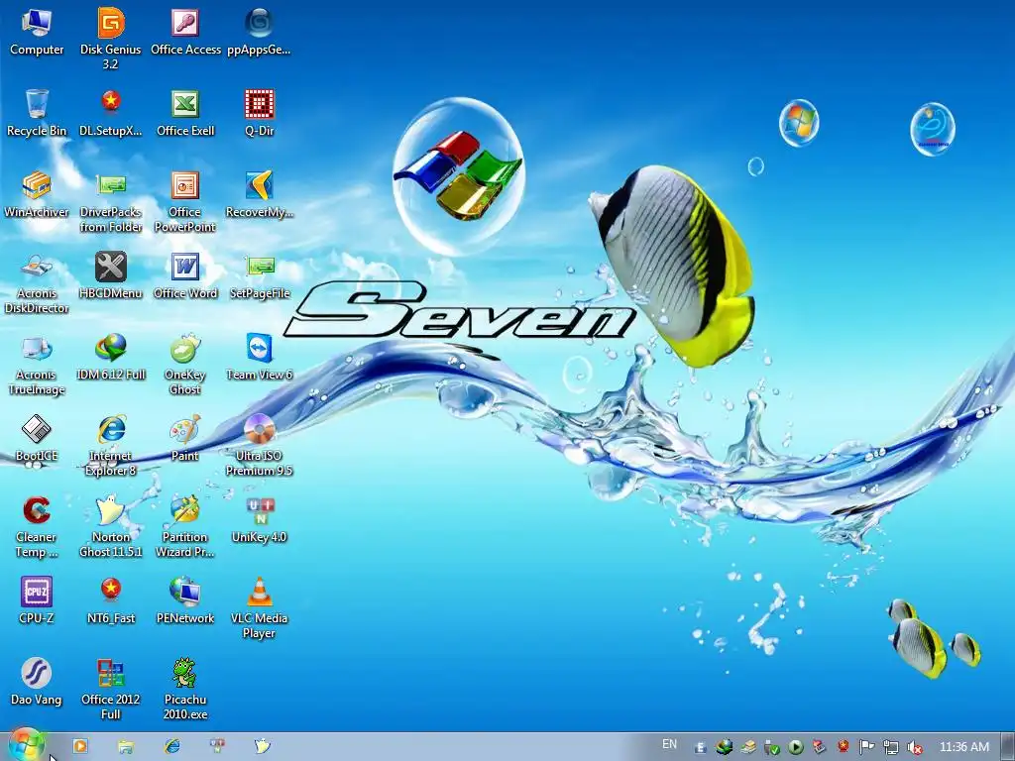The image size is (1015, 761).
Task: Select the Cleaner Temp icon
Action: tap(37, 527)
